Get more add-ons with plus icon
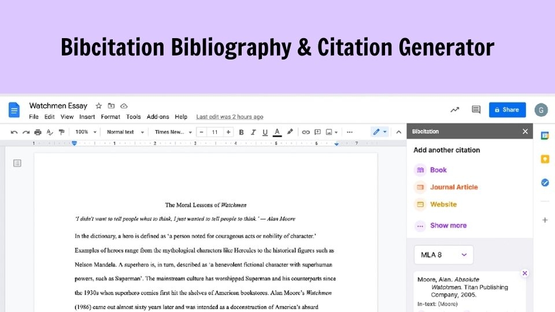Viewport: 555px width, 312px height. tap(545, 220)
